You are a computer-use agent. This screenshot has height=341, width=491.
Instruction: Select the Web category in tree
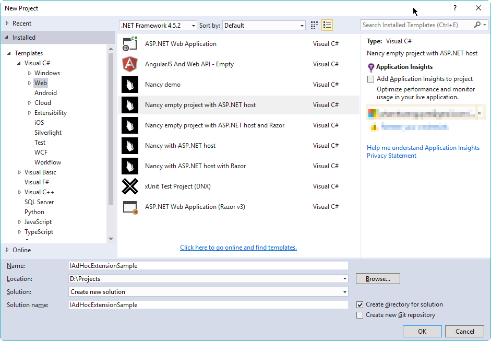point(41,83)
